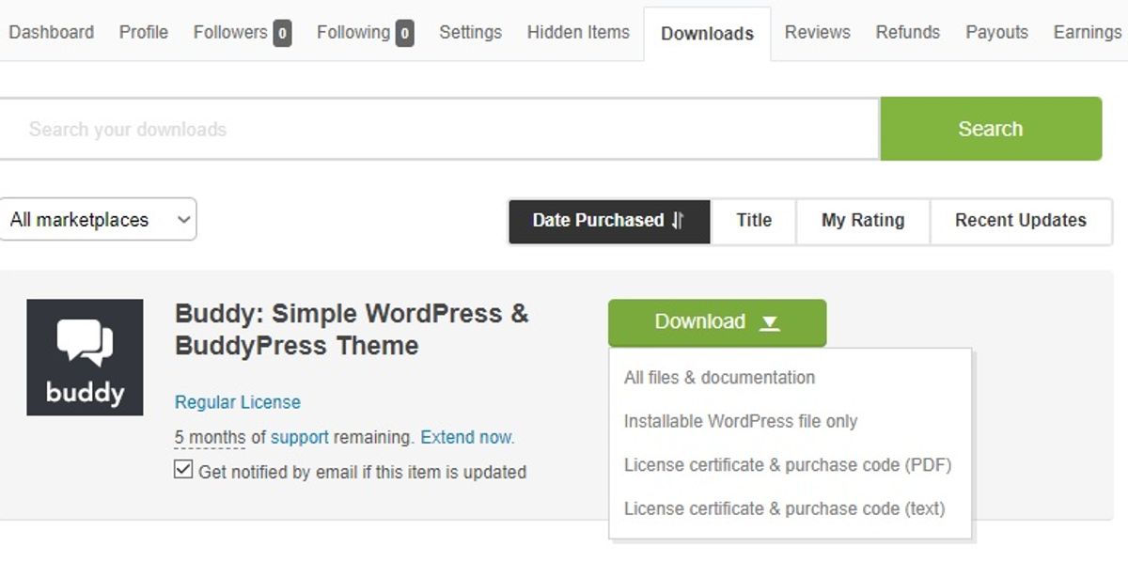Select All files & documentation option
The image size is (1128, 562).
click(x=719, y=378)
